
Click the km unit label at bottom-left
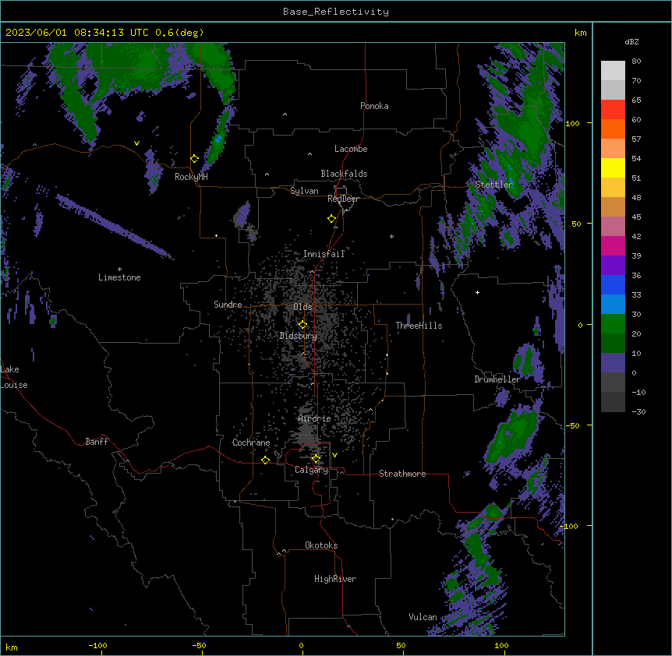pyautogui.click(x=12, y=647)
